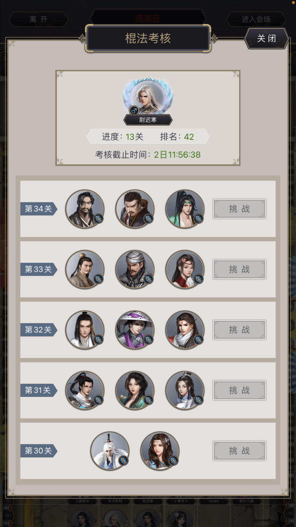Select the 第32关 stage label
296x527 pixels.
[x=39, y=330]
